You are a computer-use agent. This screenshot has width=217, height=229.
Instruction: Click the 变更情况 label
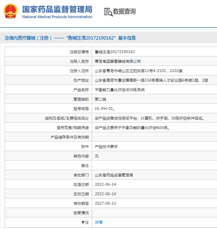pyautogui.click(x=81, y=213)
